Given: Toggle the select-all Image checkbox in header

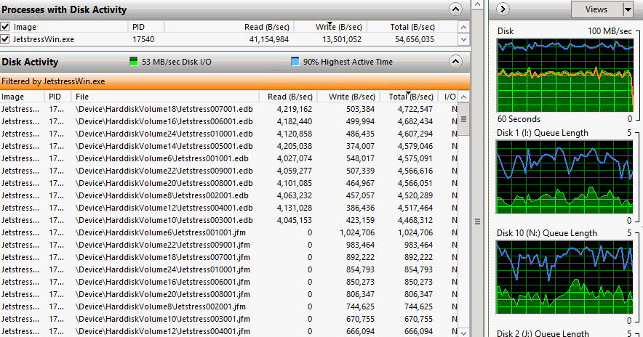Looking at the screenshot, I should 5,27.
